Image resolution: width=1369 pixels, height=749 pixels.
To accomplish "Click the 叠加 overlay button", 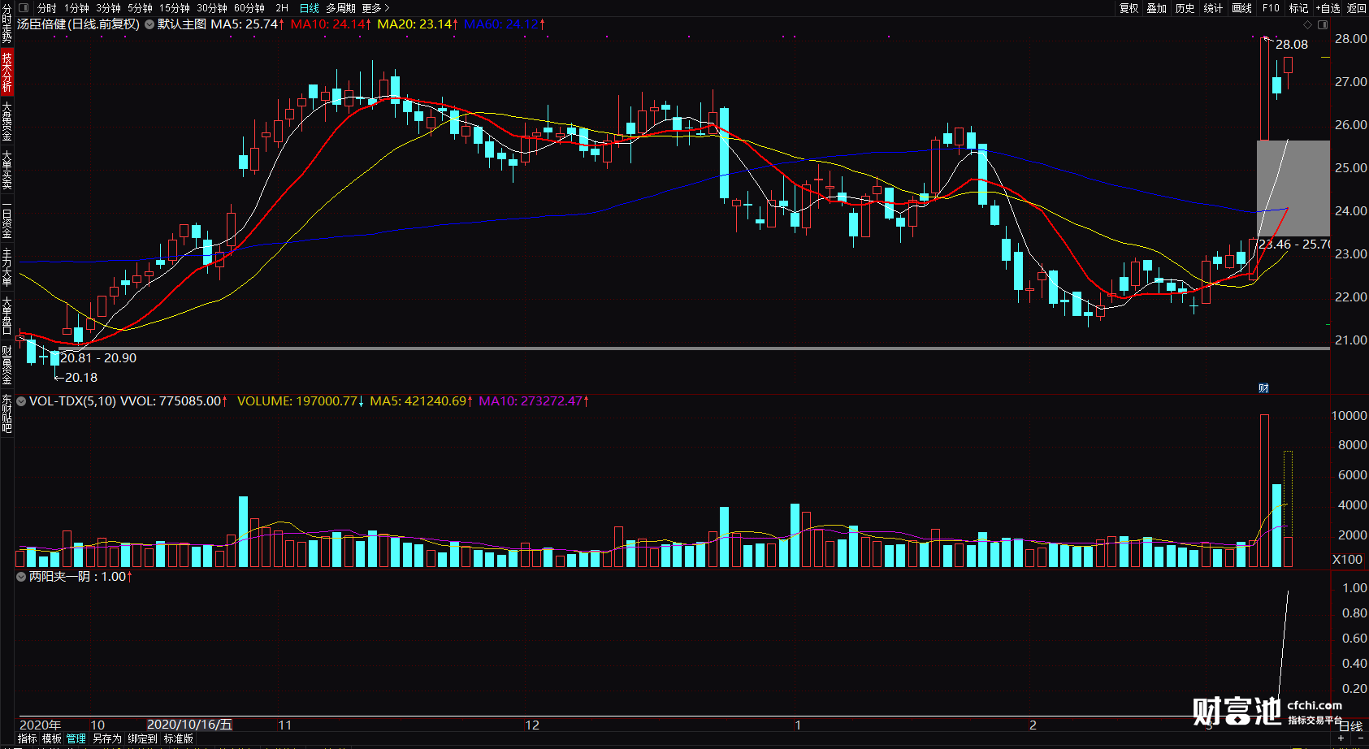I will pos(1156,8).
